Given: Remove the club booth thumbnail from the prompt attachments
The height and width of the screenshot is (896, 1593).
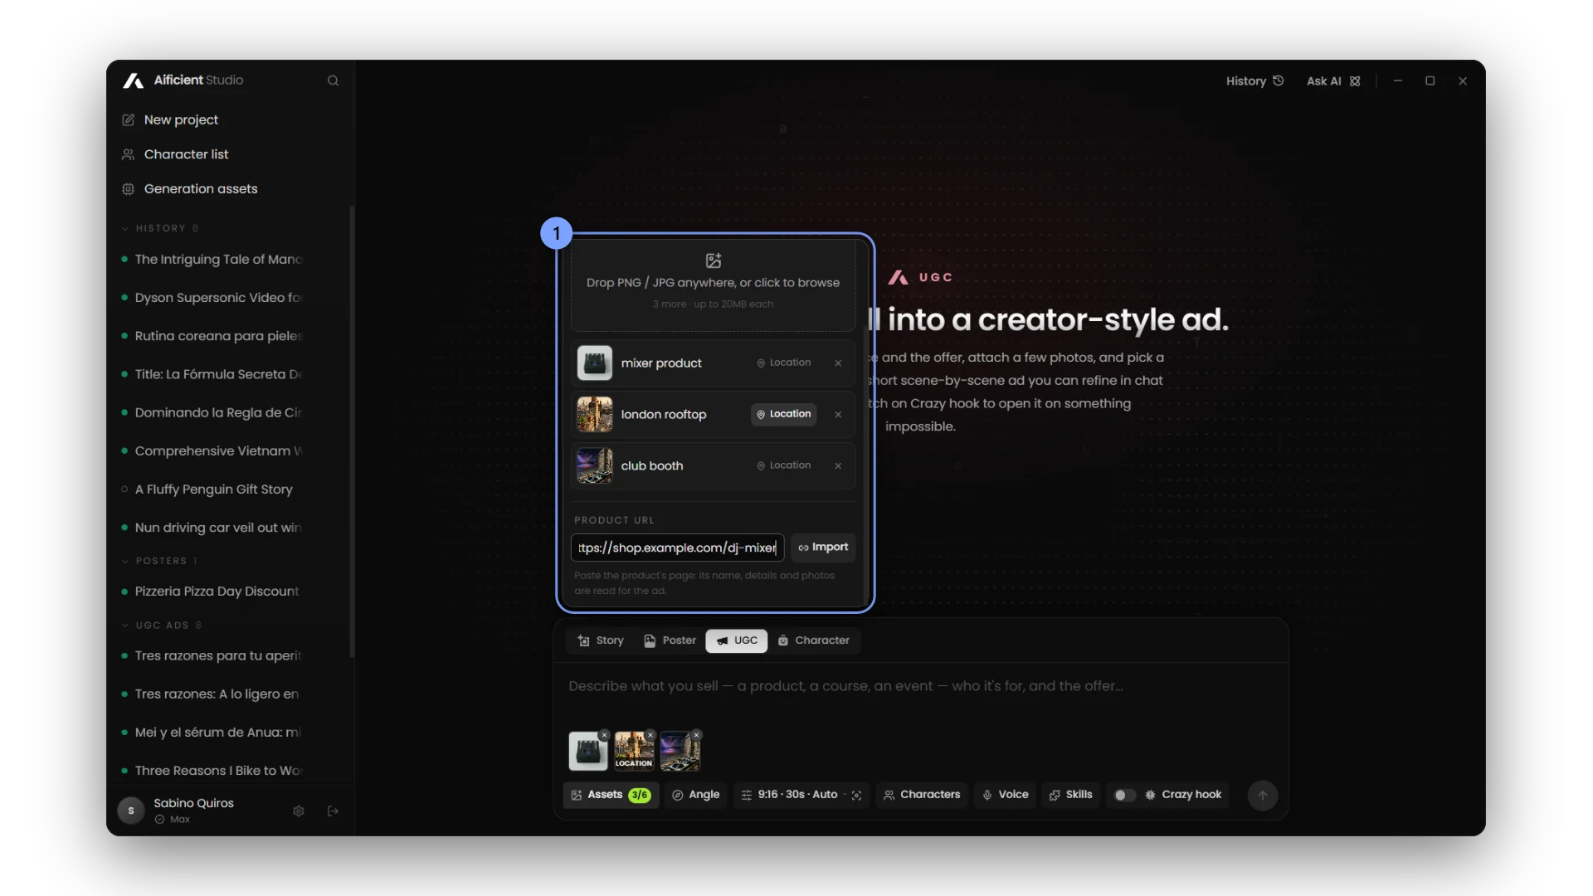Looking at the screenshot, I should [x=697, y=735].
